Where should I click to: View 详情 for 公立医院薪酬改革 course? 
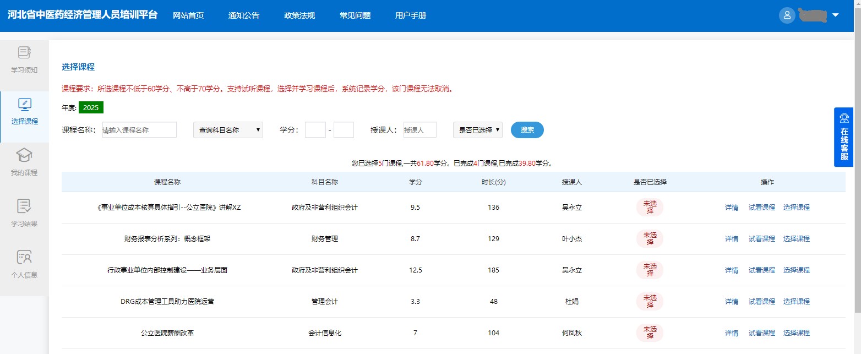coord(731,333)
